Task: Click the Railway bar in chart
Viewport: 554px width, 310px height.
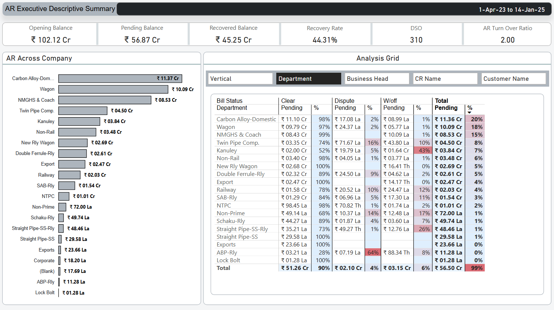Action: [x=69, y=175]
